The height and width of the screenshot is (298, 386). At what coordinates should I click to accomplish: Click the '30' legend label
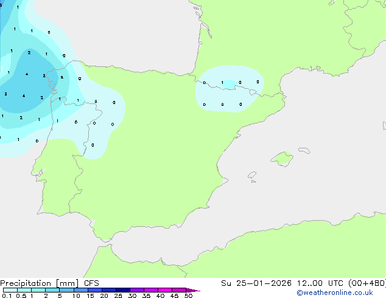(132, 296)
